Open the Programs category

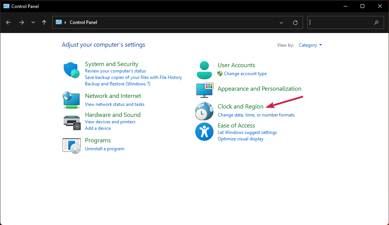tap(98, 140)
